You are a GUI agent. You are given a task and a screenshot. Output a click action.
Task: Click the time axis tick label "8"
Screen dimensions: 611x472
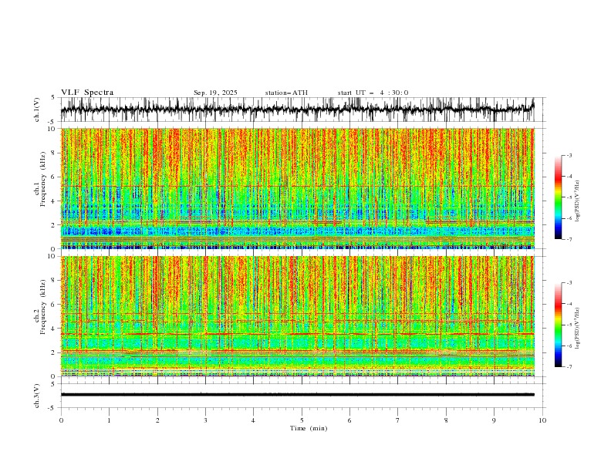tap(446, 420)
